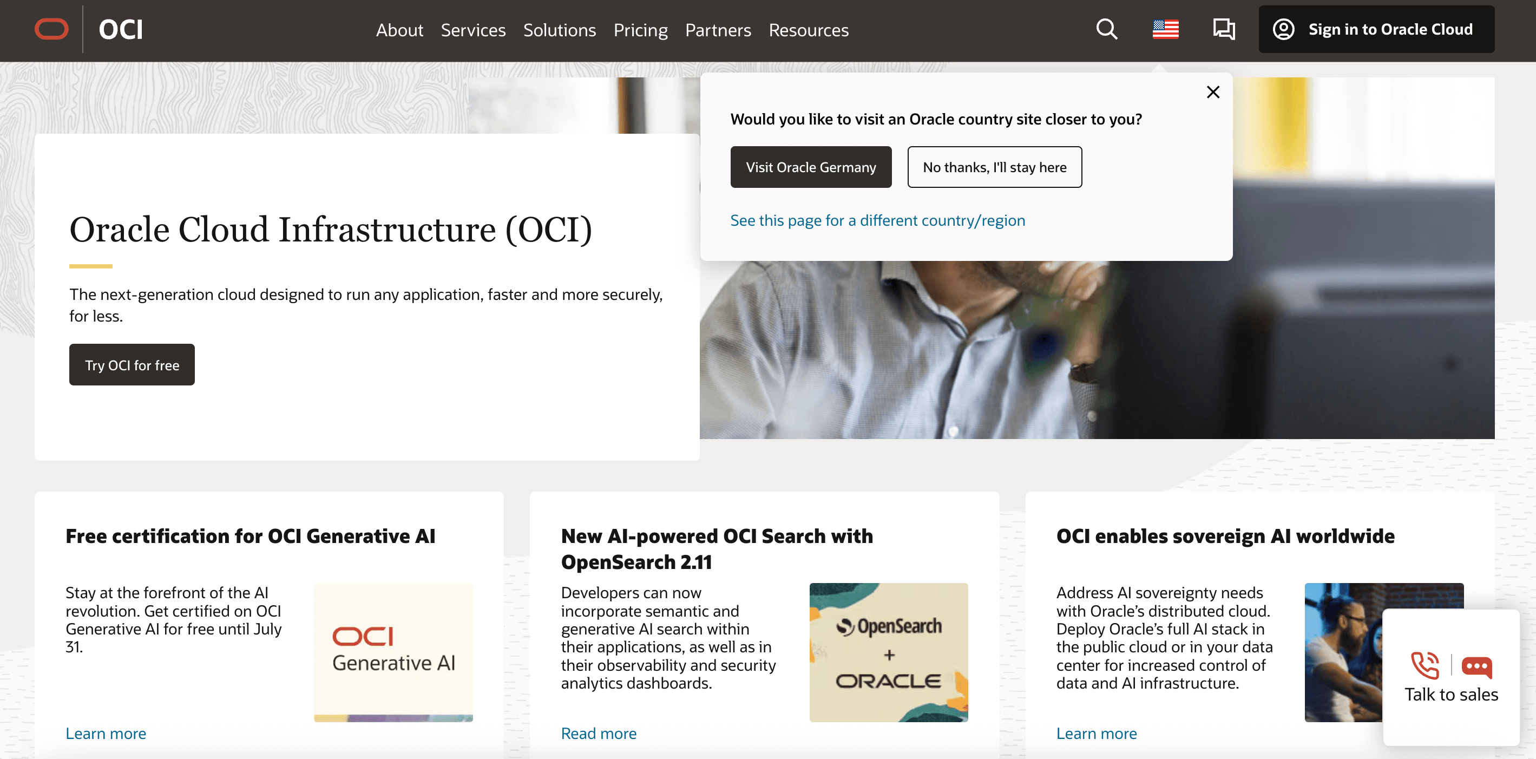The width and height of the screenshot is (1536, 759).
Task: Click the close X on the popup modal
Action: point(1214,91)
